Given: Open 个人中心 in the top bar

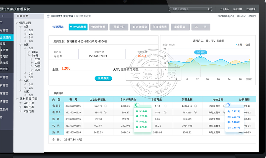Looking at the screenshot, I should (224, 9).
